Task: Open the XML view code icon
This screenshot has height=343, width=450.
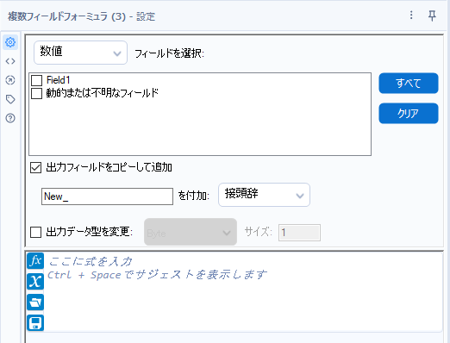Action: [x=10, y=61]
